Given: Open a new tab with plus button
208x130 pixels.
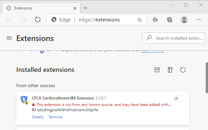Looking at the screenshot, I should point(85,7).
